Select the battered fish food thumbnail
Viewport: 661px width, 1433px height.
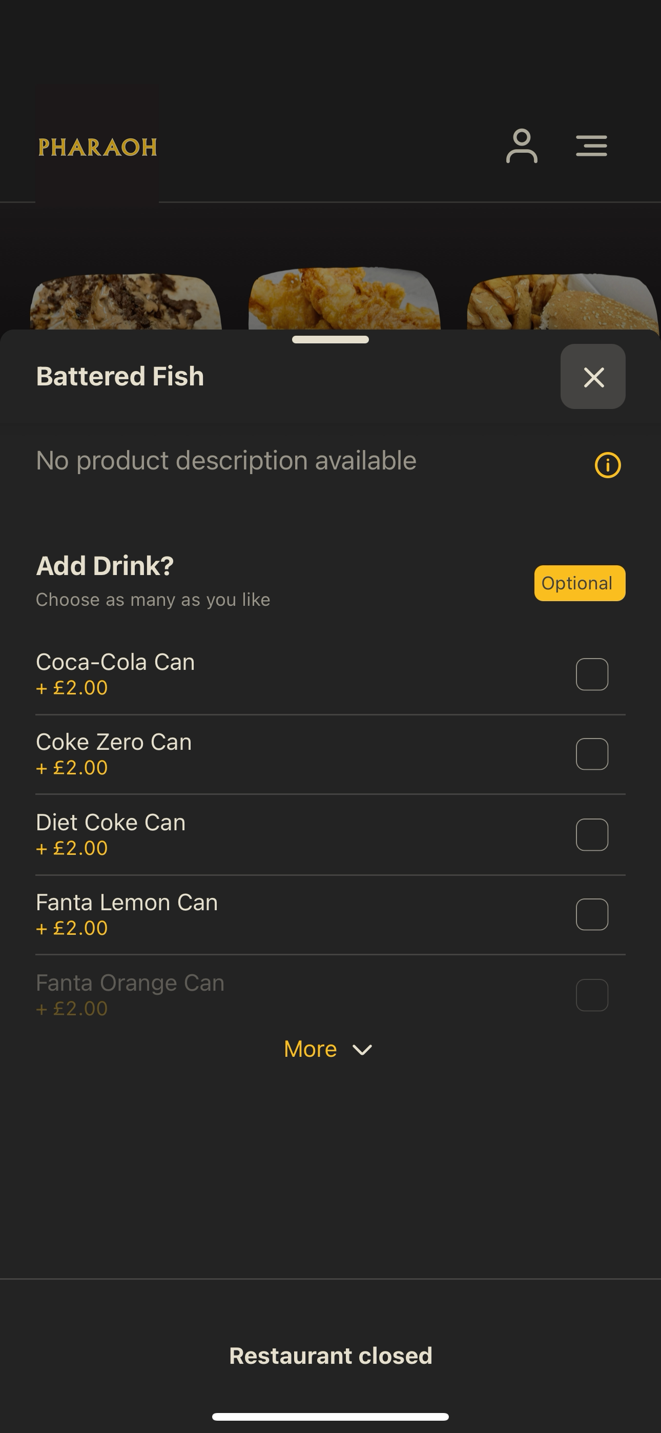click(344, 299)
